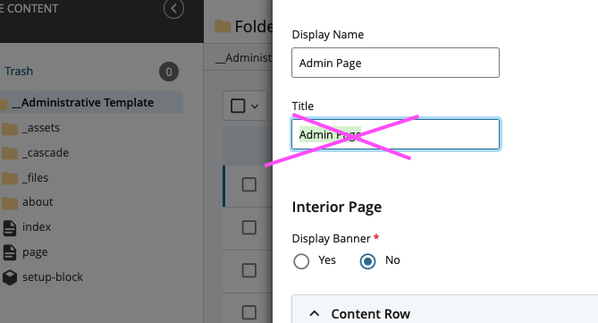Screen dimensions: 598x323
Task: Select Yes for Display Banner
Action: pyautogui.click(x=301, y=261)
